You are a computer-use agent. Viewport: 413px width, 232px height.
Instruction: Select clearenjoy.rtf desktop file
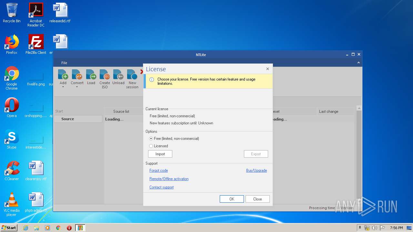(36, 171)
